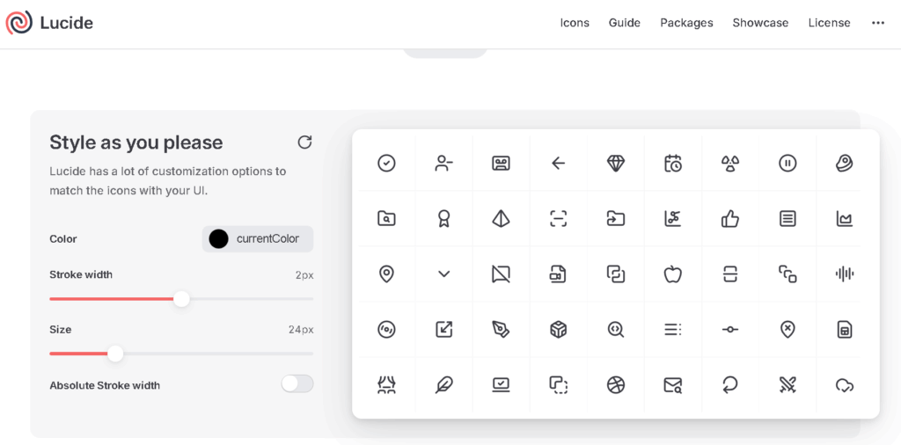The image size is (901, 445).
Task: Click the chevron-down icon in grid
Action: 444,274
